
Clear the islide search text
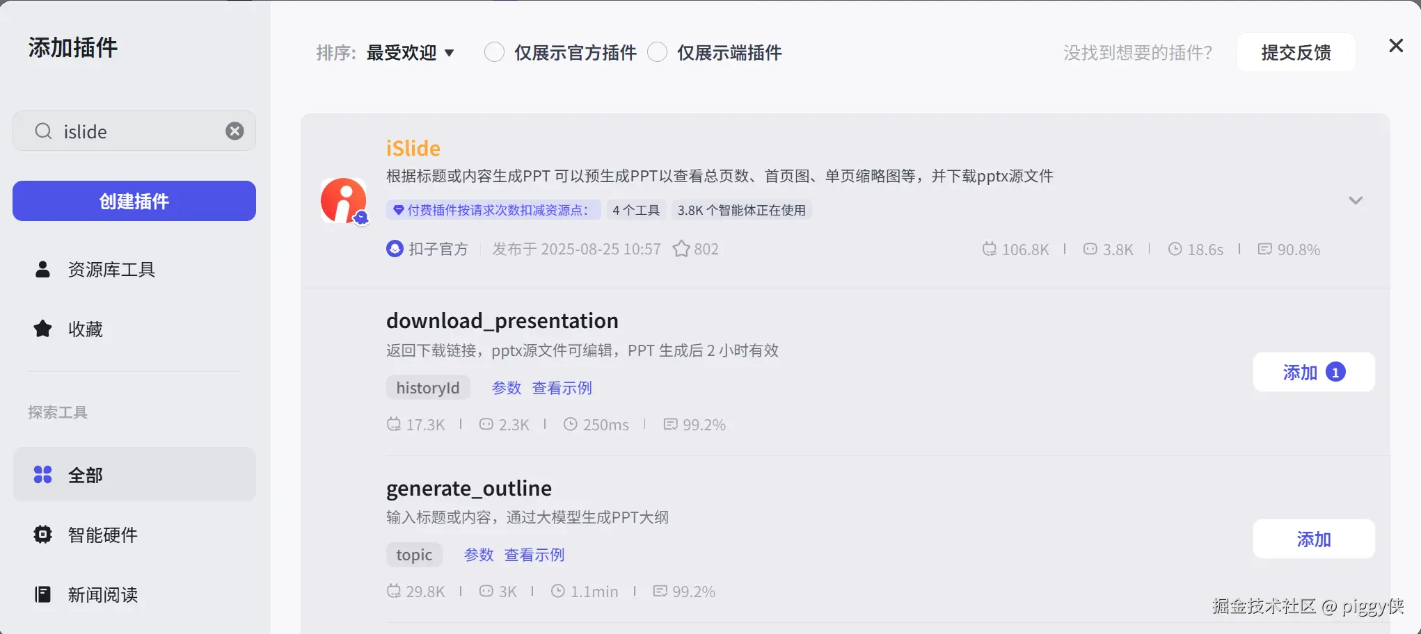click(x=235, y=131)
